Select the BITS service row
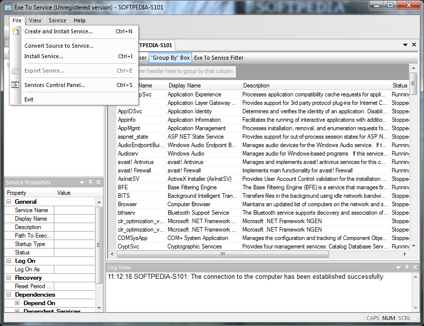The image size is (424, 326). 263,195
